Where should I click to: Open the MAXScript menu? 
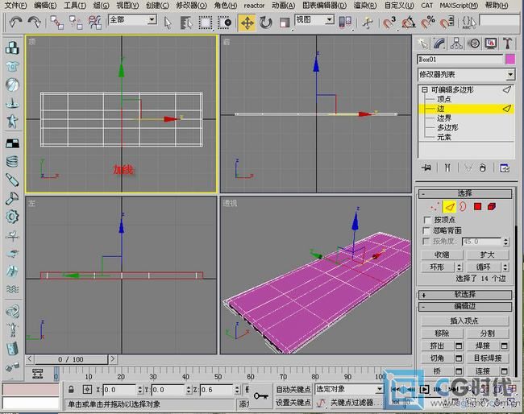coord(459,6)
